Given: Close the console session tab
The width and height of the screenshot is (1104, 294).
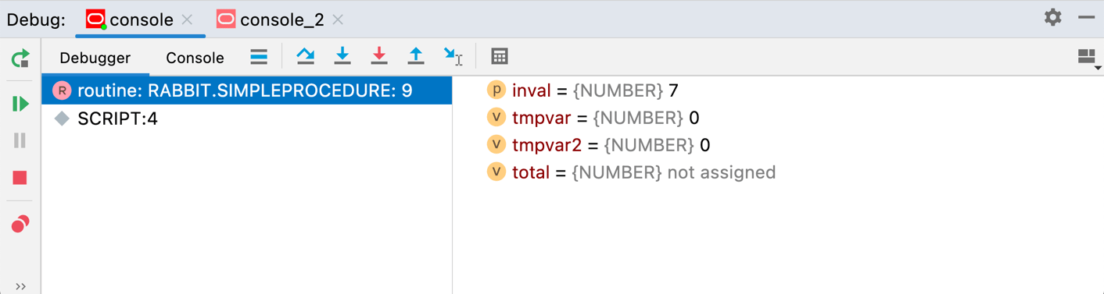Looking at the screenshot, I should click(x=187, y=19).
